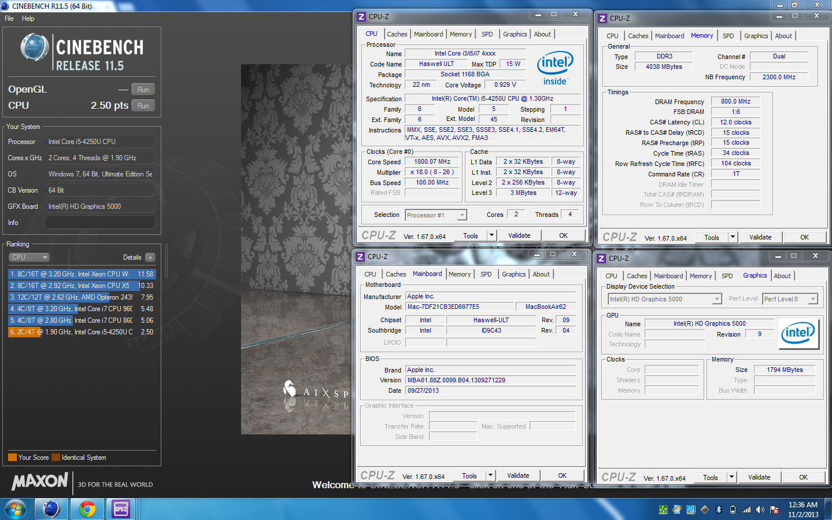Click Validate in CPU-Z Graphics window
This screenshot has height=520, width=832.
[x=759, y=477]
